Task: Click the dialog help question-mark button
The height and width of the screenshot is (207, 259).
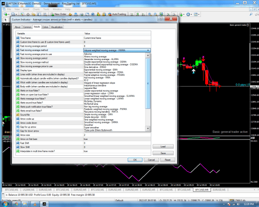Action: (x=161, y=19)
